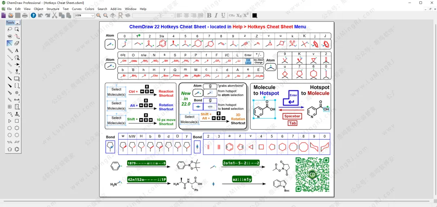Open Help via blue question mark icon
Viewport: 437px width, 207px height.
(x=33, y=15)
